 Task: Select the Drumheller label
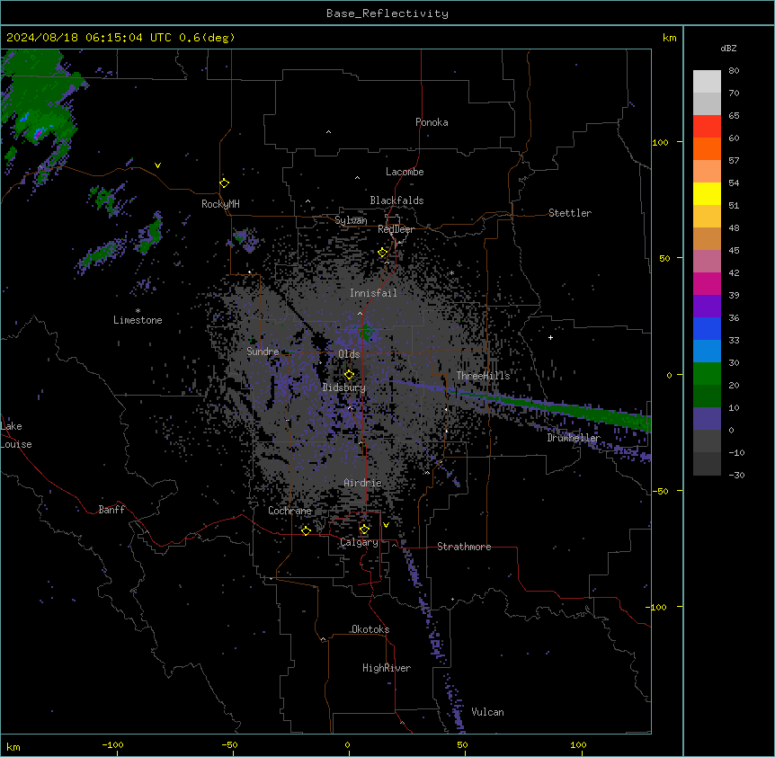(x=574, y=438)
